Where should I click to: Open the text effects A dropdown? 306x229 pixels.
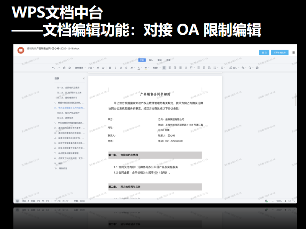click(x=133, y=68)
